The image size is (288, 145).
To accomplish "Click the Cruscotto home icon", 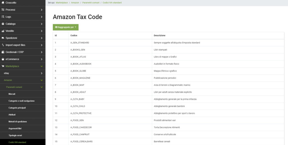I will click(x=3, y=3).
